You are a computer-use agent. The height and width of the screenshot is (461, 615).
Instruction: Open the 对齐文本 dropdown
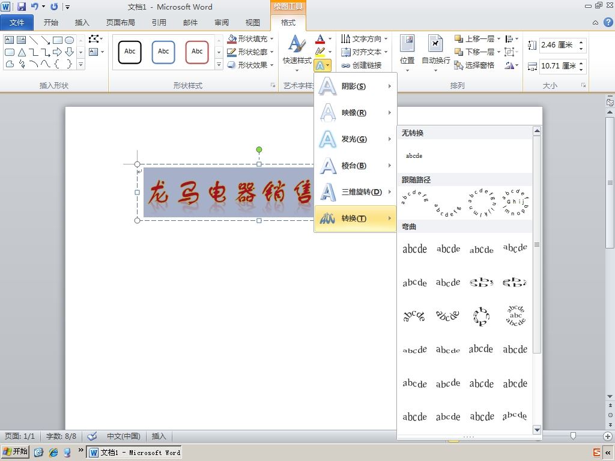[365, 52]
